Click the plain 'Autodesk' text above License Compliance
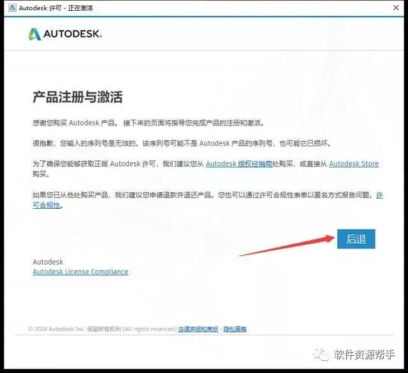 coord(48,262)
